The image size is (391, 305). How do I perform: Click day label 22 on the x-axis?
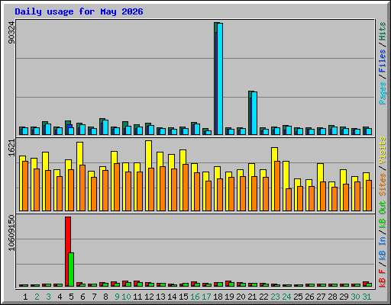pyautogui.click(x=263, y=297)
